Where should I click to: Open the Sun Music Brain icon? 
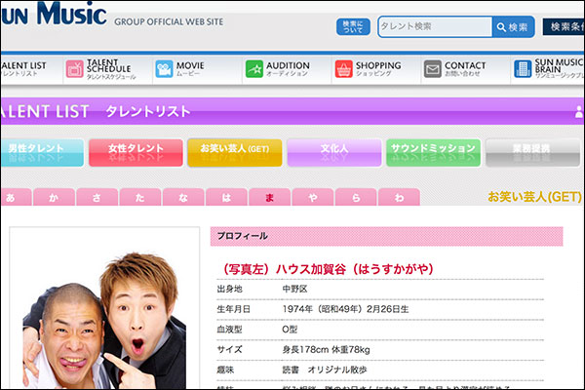tap(522, 69)
